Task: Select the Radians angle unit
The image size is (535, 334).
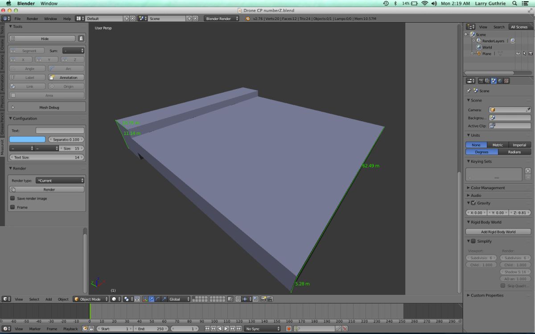Action: pos(514,152)
